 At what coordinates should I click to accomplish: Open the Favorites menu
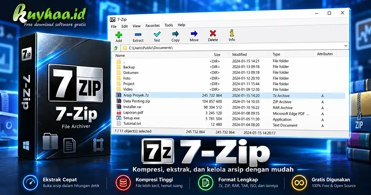pyautogui.click(x=153, y=26)
